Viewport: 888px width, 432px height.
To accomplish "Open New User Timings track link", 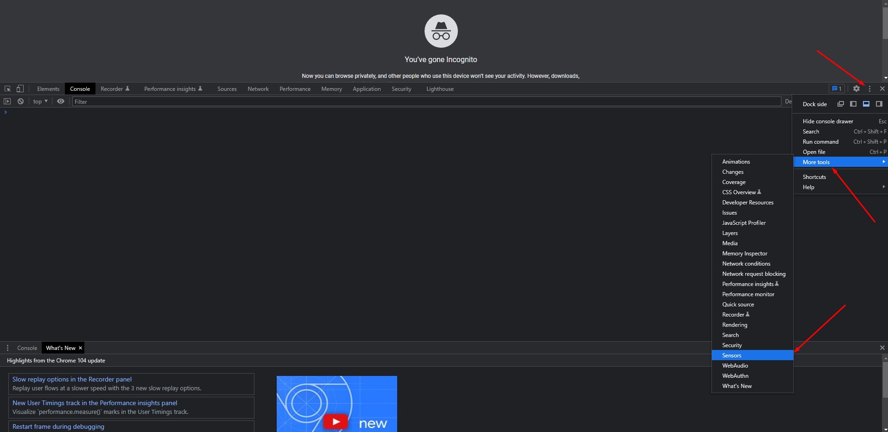I will [95, 403].
